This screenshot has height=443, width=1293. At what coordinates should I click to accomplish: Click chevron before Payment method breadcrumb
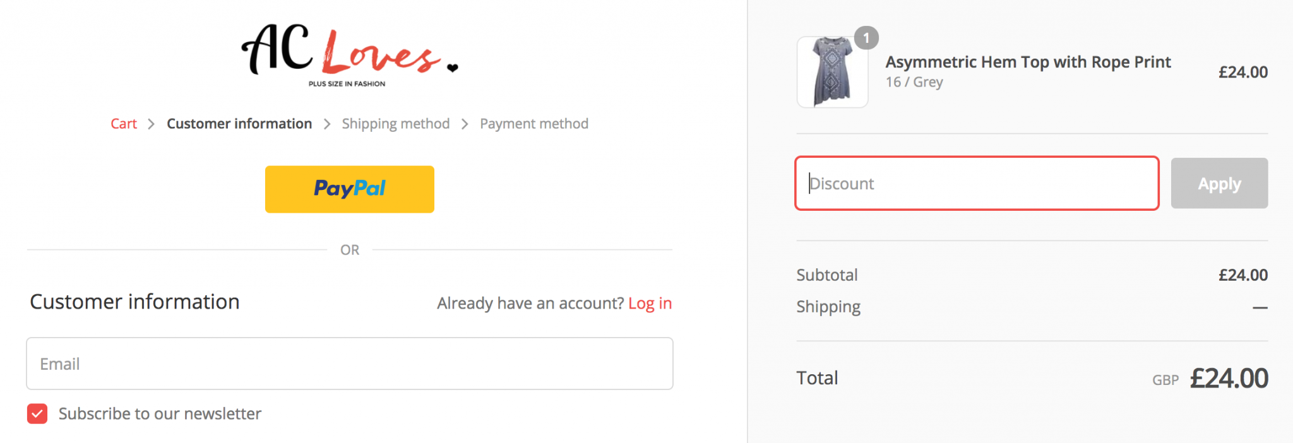click(465, 124)
